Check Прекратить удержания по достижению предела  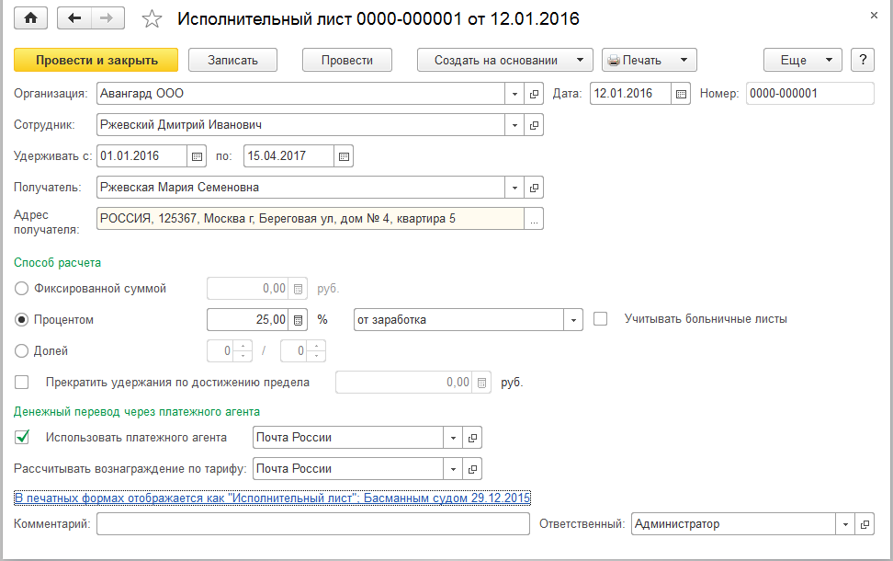pyautogui.click(x=22, y=382)
